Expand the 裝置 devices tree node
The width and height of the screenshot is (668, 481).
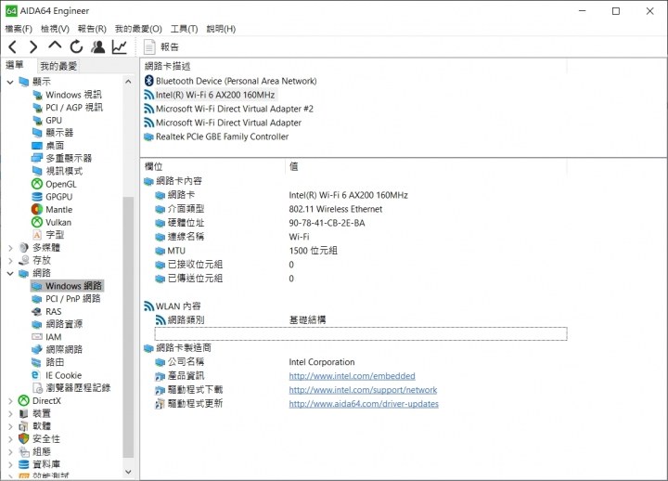point(10,413)
